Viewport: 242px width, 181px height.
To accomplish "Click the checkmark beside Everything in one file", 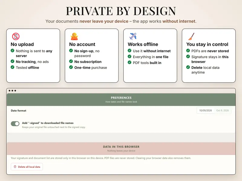I will click(129, 56).
